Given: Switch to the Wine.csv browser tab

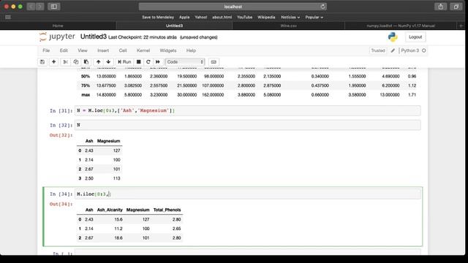Looking at the screenshot, I should pos(288,26).
